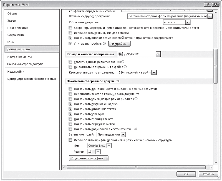Click the info icon after Не сжимать изображения в файле

coord(125,67)
